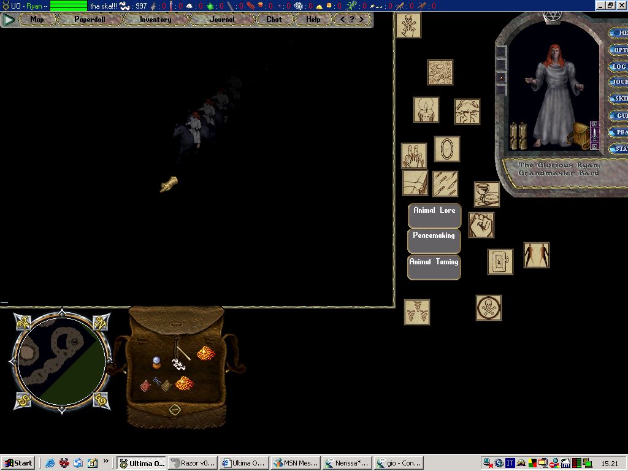
Task: Use the Animal Taming skill button
Action: tap(434, 267)
